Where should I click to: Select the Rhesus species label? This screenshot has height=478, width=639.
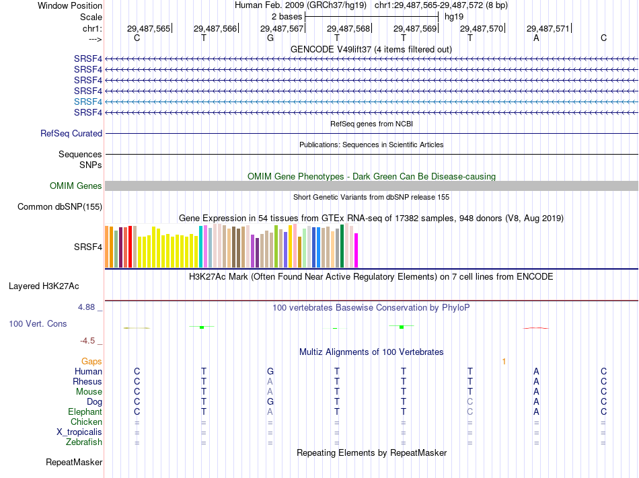pos(87,381)
